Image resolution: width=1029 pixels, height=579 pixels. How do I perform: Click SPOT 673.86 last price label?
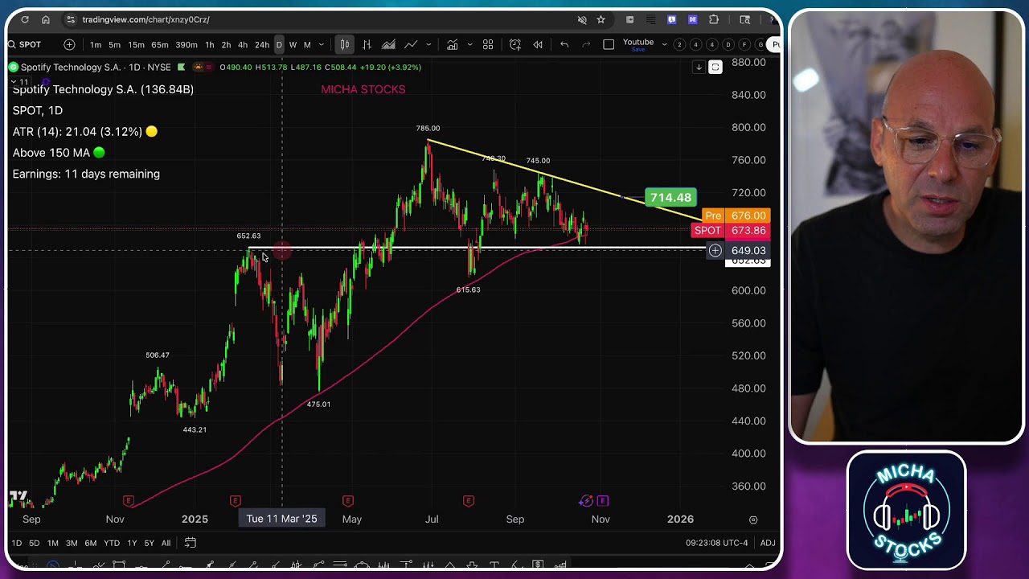[731, 231]
